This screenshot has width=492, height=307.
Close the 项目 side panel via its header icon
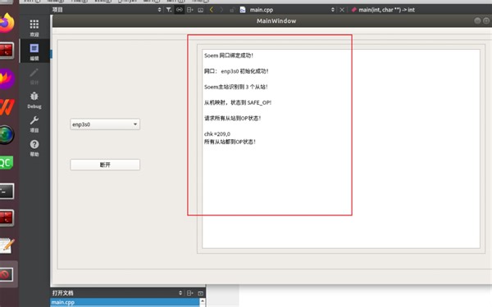click(201, 10)
